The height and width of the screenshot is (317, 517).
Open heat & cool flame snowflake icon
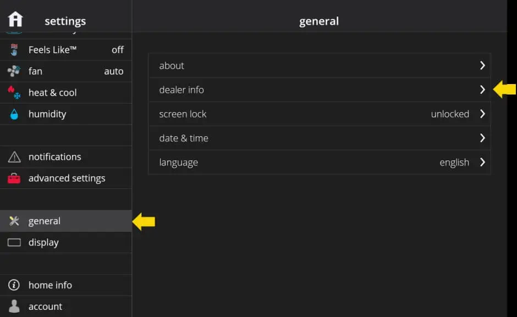(x=14, y=92)
